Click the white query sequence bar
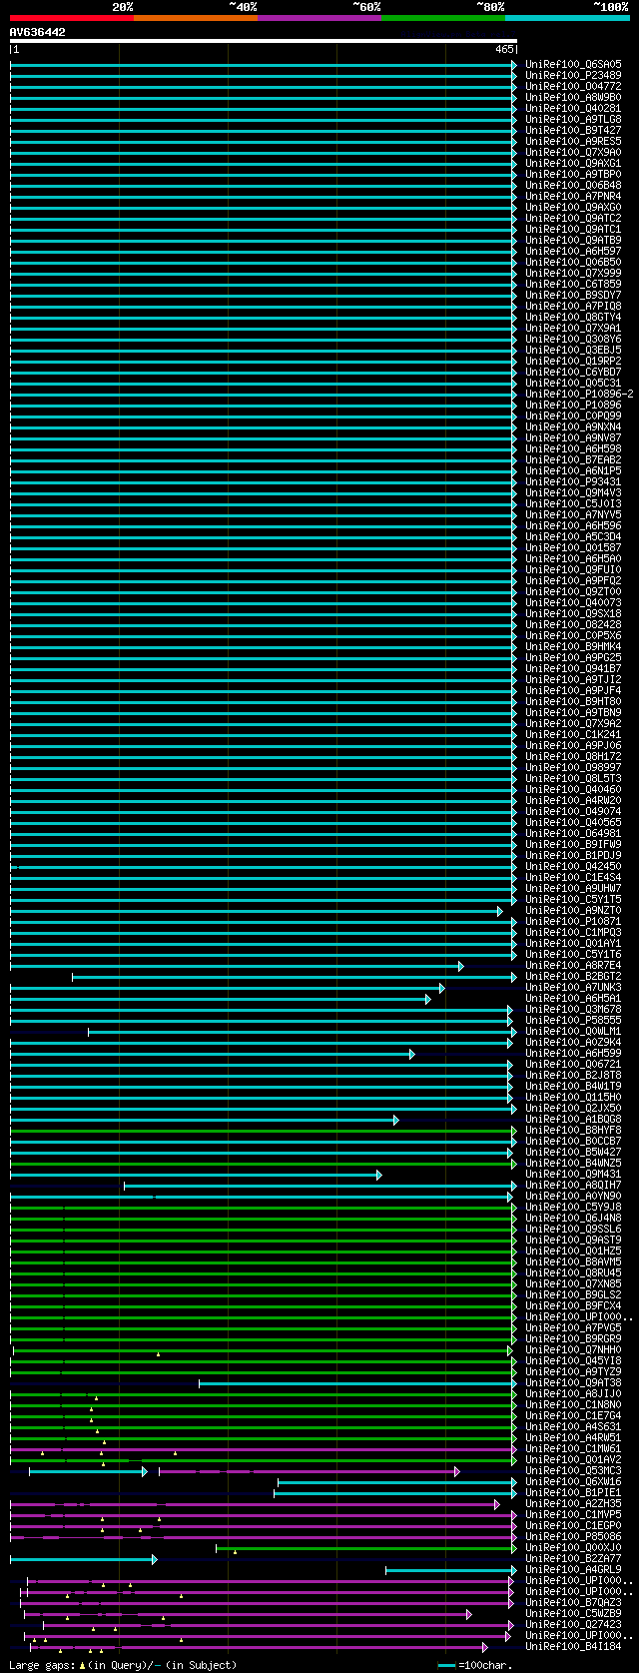Screen dimensions: 639x1673 pyautogui.click(x=264, y=42)
